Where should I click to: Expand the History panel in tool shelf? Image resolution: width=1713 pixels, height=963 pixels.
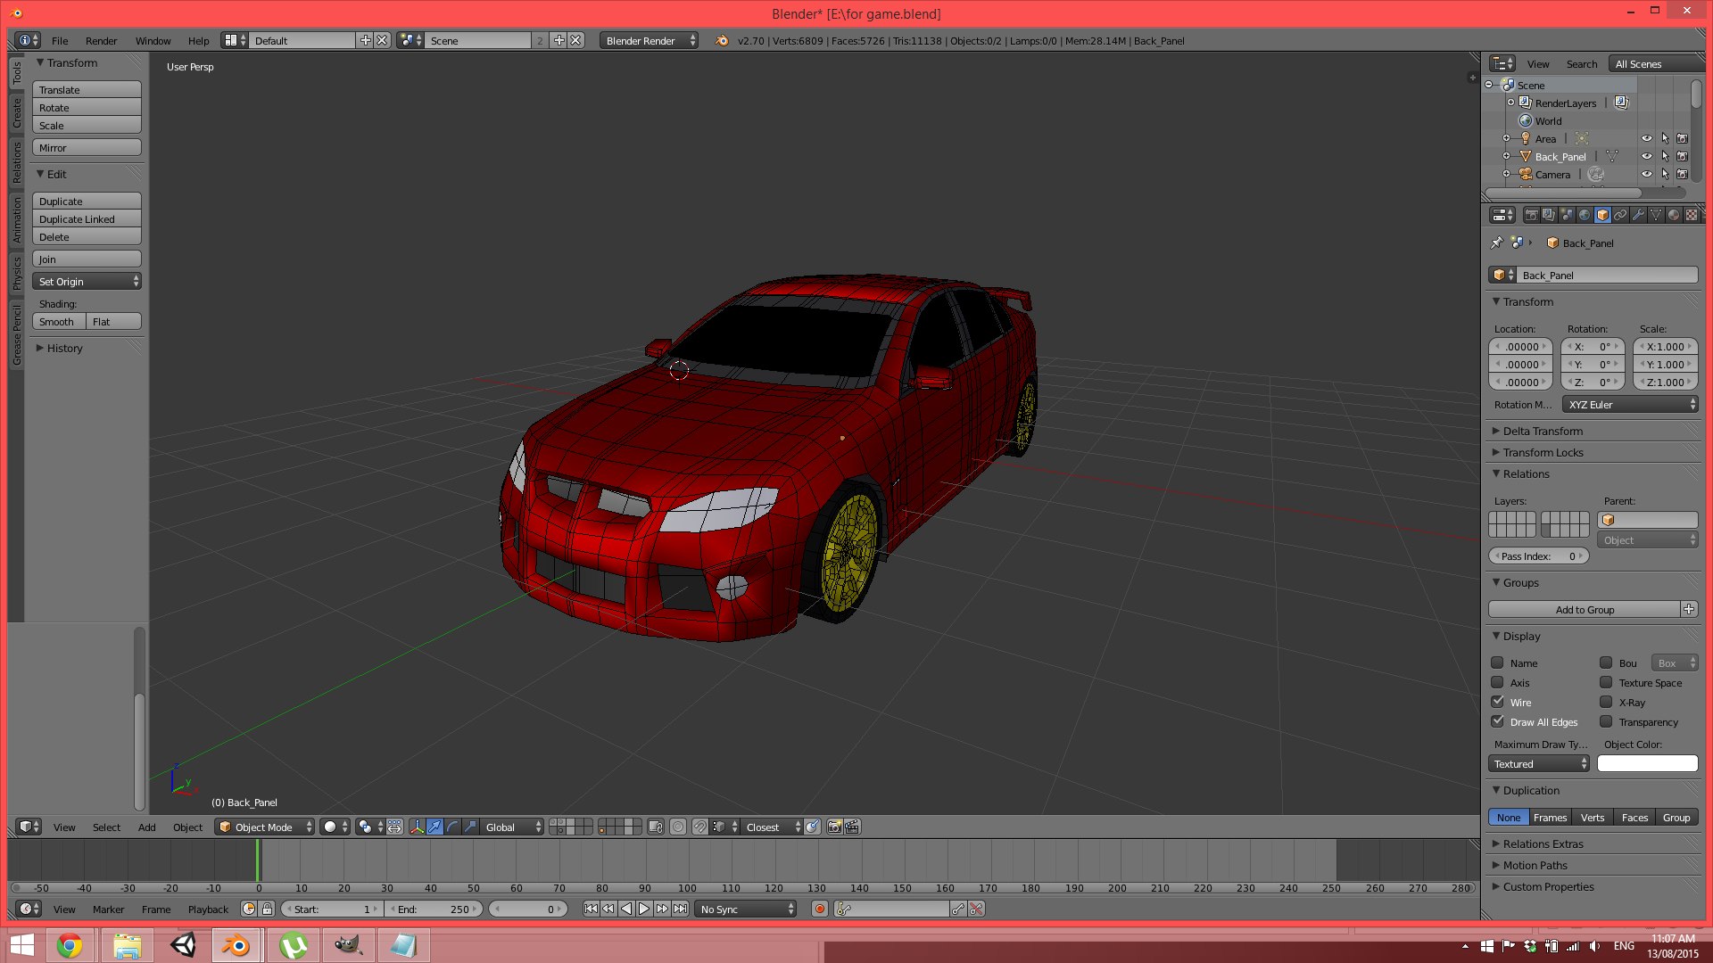(64, 348)
